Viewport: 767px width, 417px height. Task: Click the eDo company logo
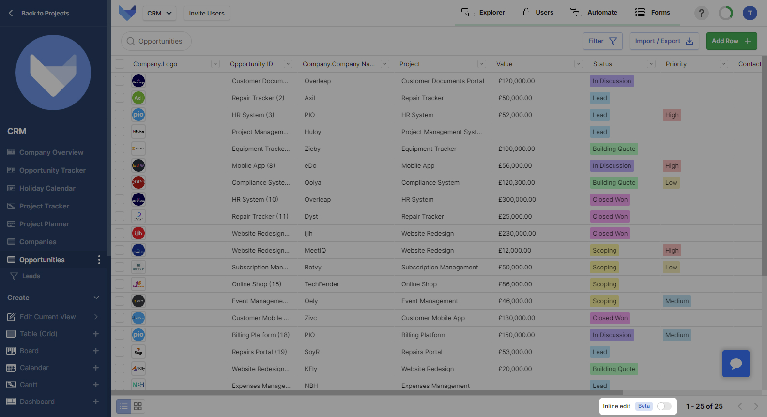138,165
